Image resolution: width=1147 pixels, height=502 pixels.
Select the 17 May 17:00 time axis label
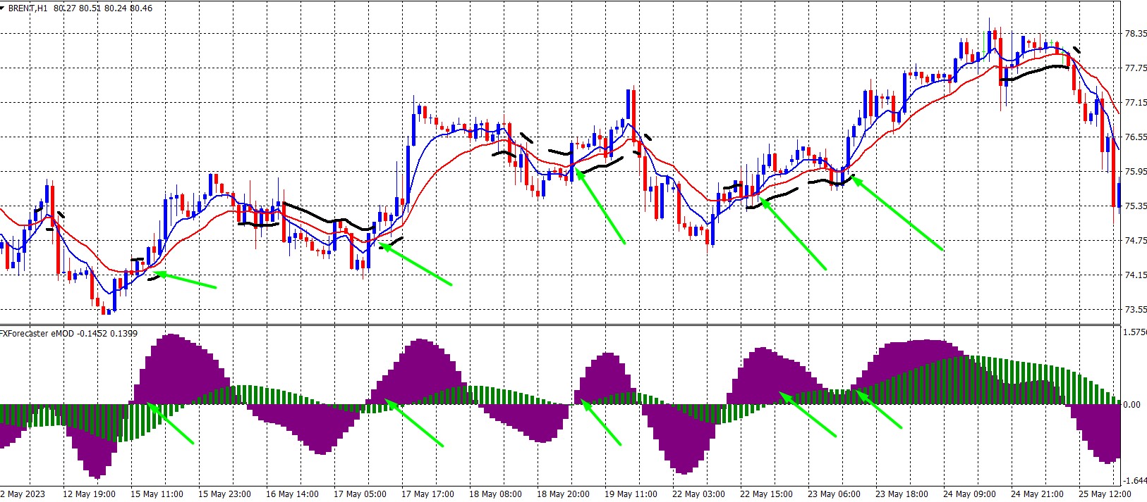427,494
